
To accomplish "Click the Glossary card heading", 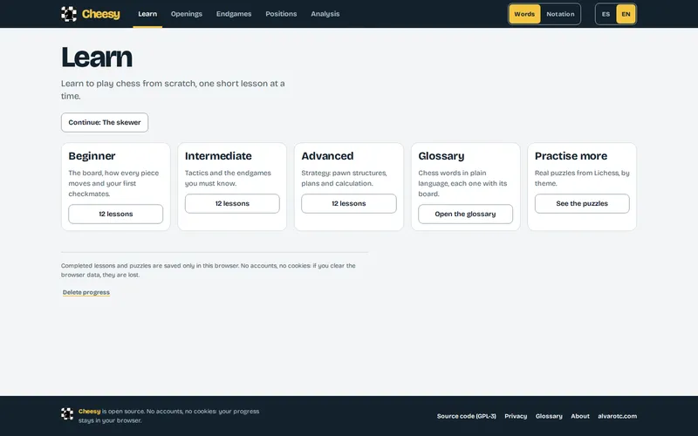I will coord(441,156).
